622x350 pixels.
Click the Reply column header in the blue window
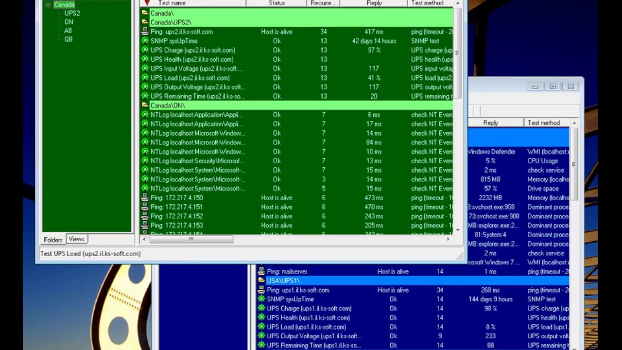click(x=496, y=123)
